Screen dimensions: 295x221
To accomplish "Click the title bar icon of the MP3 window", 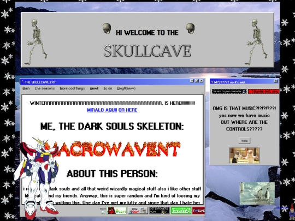I will pos(212,82).
